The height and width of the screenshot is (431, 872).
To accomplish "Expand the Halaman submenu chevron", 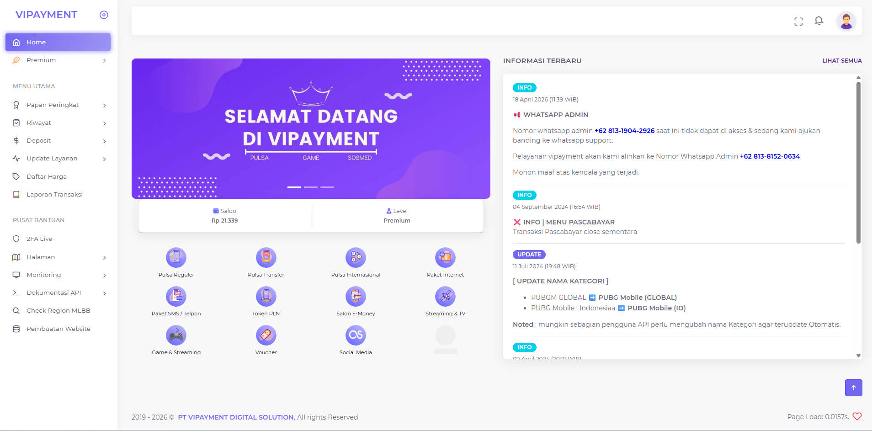I will point(105,257).
